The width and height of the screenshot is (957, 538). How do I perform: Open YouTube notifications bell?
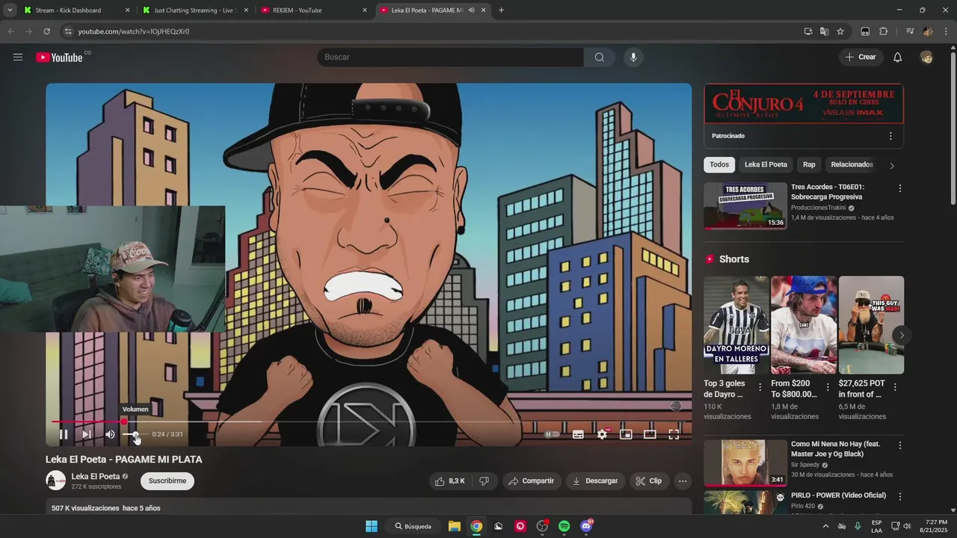[x=898, y=58]
